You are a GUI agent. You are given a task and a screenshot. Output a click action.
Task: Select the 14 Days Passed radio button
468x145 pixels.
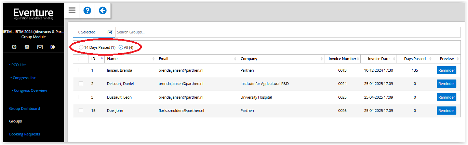pyautogui.click(x=81, y=47)
